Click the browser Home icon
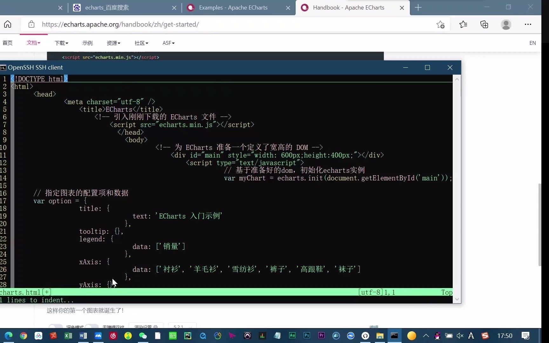The image size is (549, 343). click(x=8, y=24)
